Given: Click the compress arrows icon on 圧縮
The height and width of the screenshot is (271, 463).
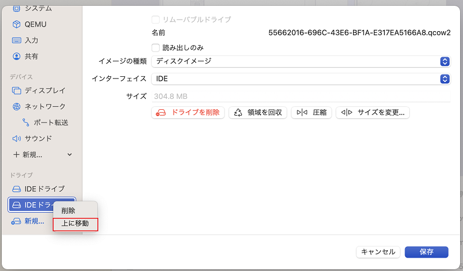Looking at the screenshot, I should pyautogui.click(x=302, y=112).
